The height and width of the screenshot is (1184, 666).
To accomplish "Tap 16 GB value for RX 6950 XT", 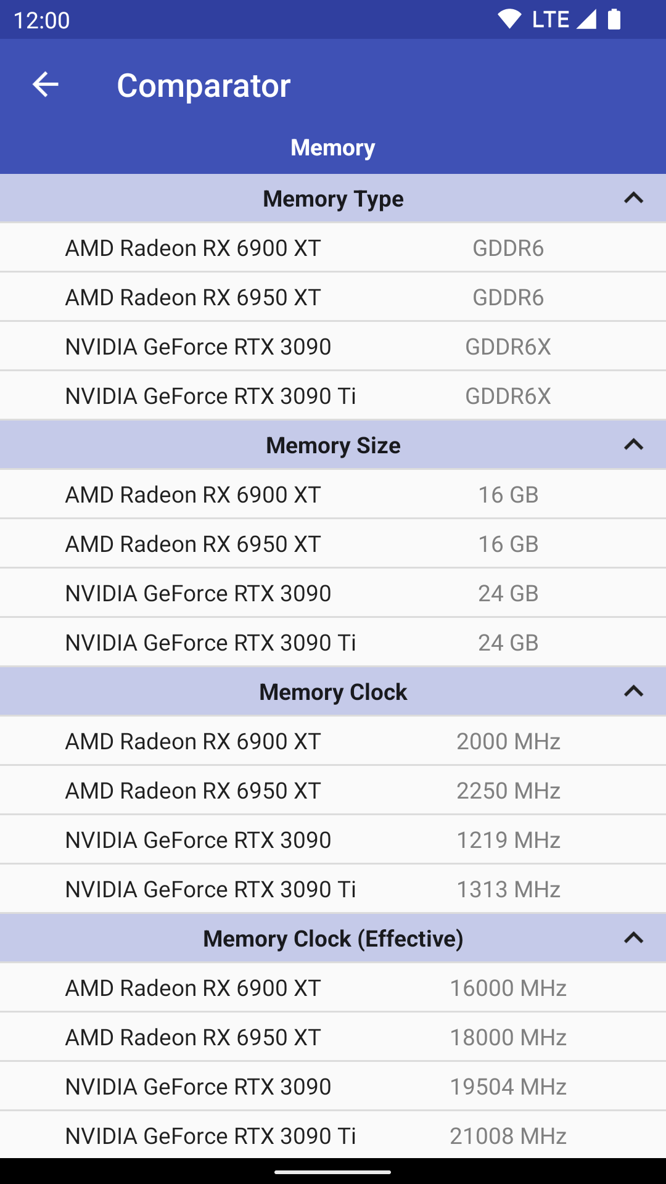I will (508, 544).
